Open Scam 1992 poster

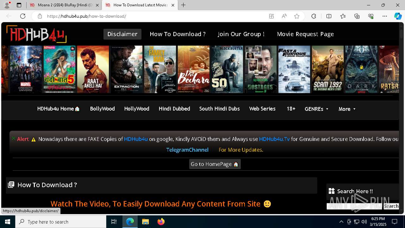pos(328,69)
